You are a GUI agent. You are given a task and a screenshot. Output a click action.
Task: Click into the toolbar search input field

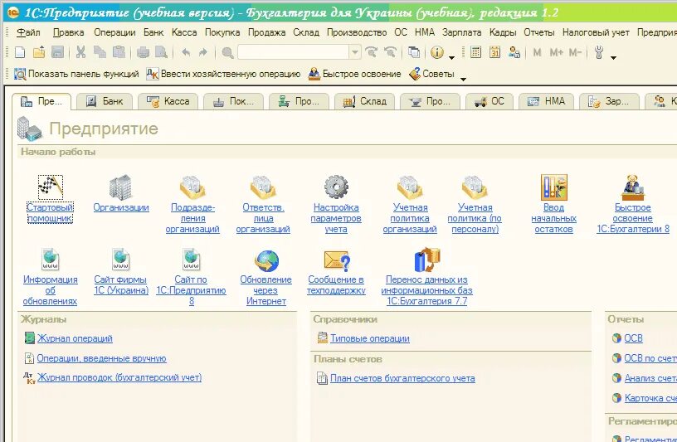(x=294, y=53)
